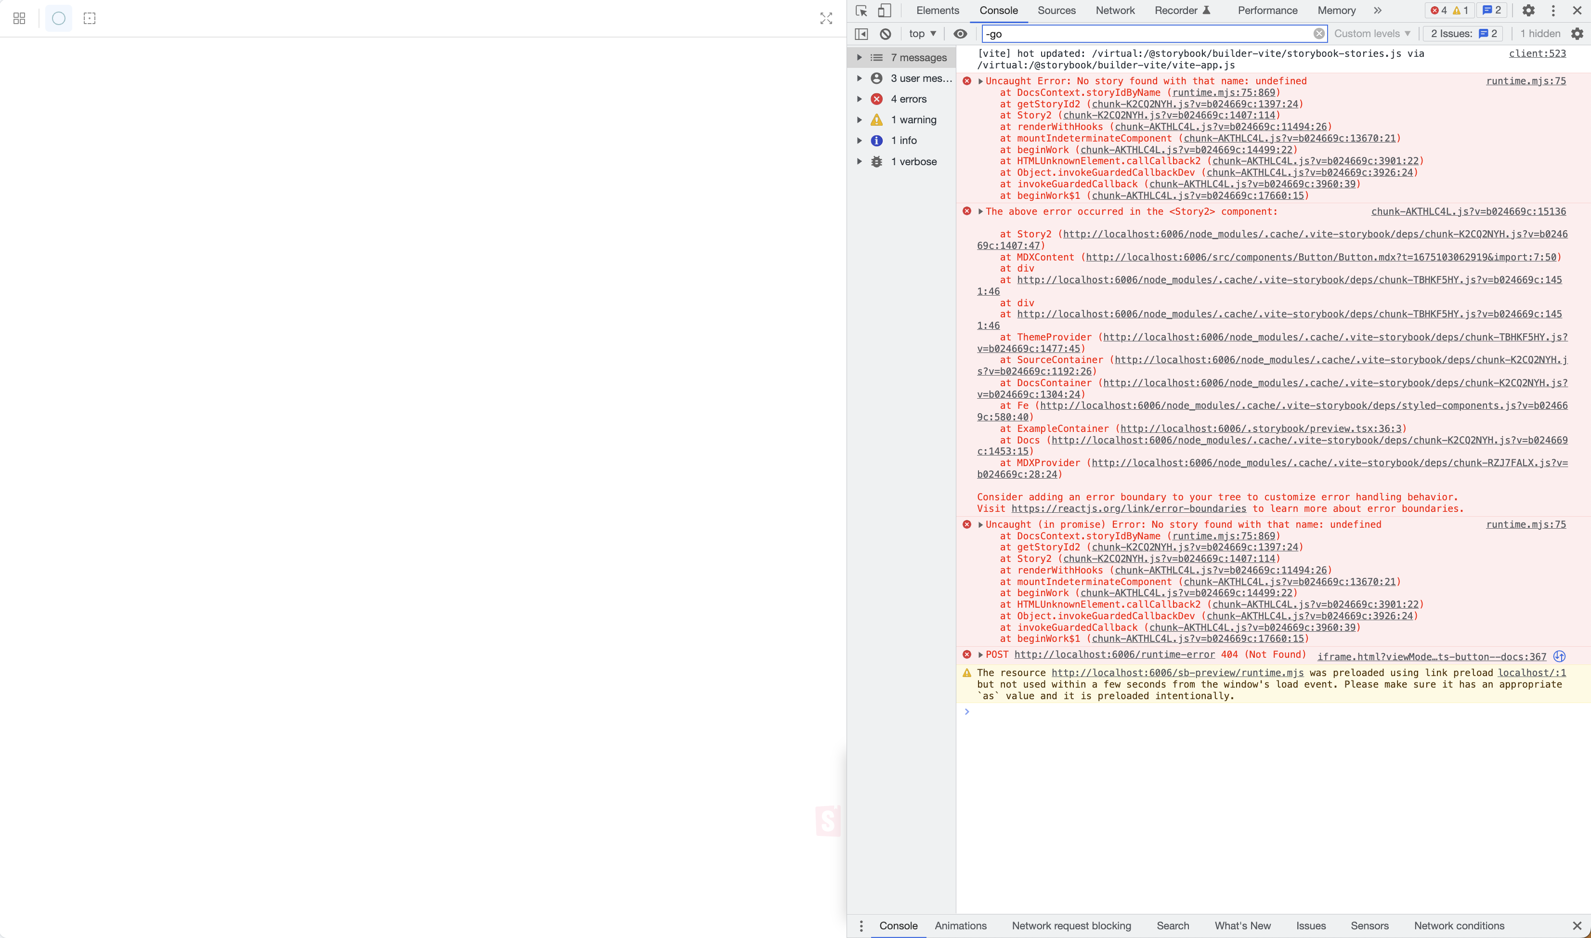Viewport: 1591px width, 938px height.
Task: Toggle the region selection tool top-left
Action: 89,18
